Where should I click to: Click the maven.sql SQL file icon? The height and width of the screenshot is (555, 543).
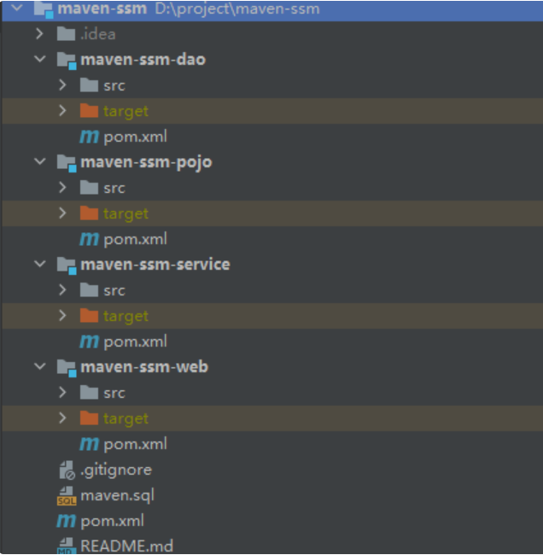pos(67,496)
